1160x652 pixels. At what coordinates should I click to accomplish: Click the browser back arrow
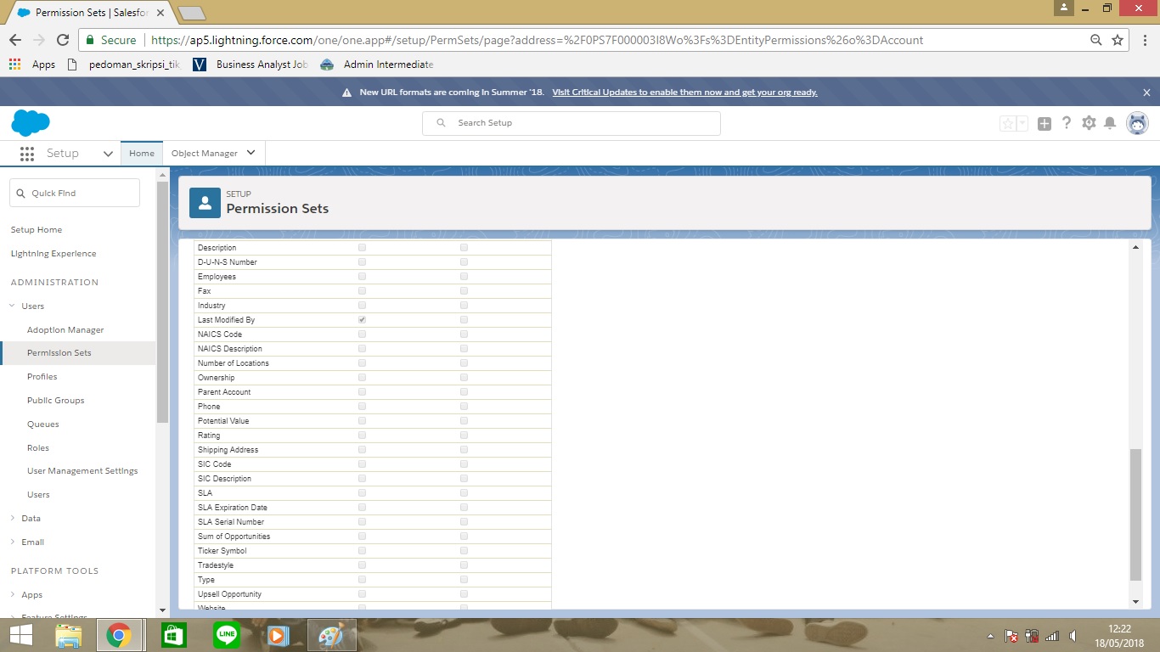(x=15, y=40)
